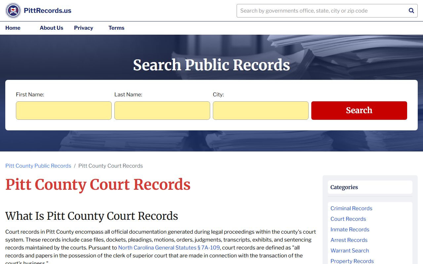Viewport: 423px width, 264px height.
Task: Click the City input field
Action: [261, 111]
